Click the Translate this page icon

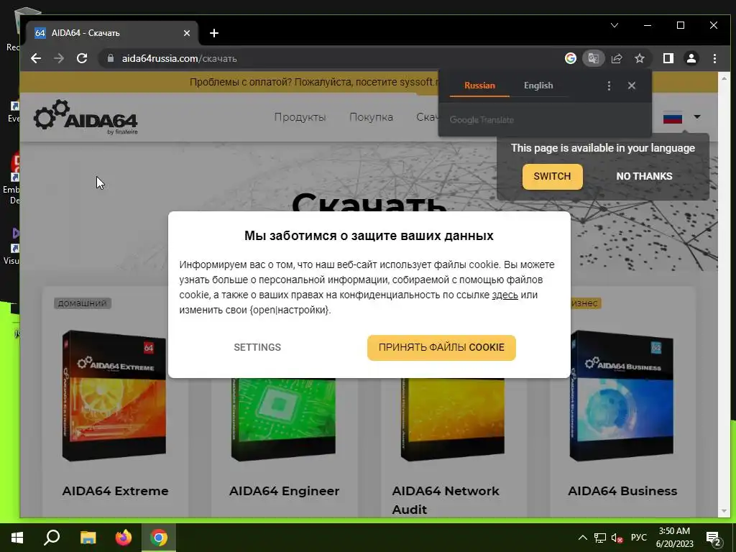pyautogui.click(x=593, y=58)
